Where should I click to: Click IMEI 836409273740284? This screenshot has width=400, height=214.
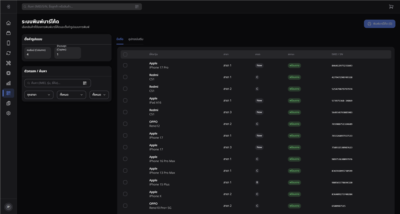click(x=342, y=194)
